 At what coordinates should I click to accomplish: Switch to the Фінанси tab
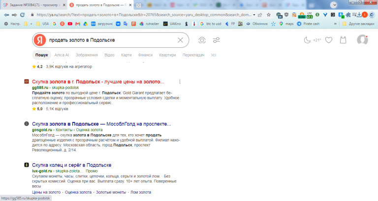coord(145,55)
